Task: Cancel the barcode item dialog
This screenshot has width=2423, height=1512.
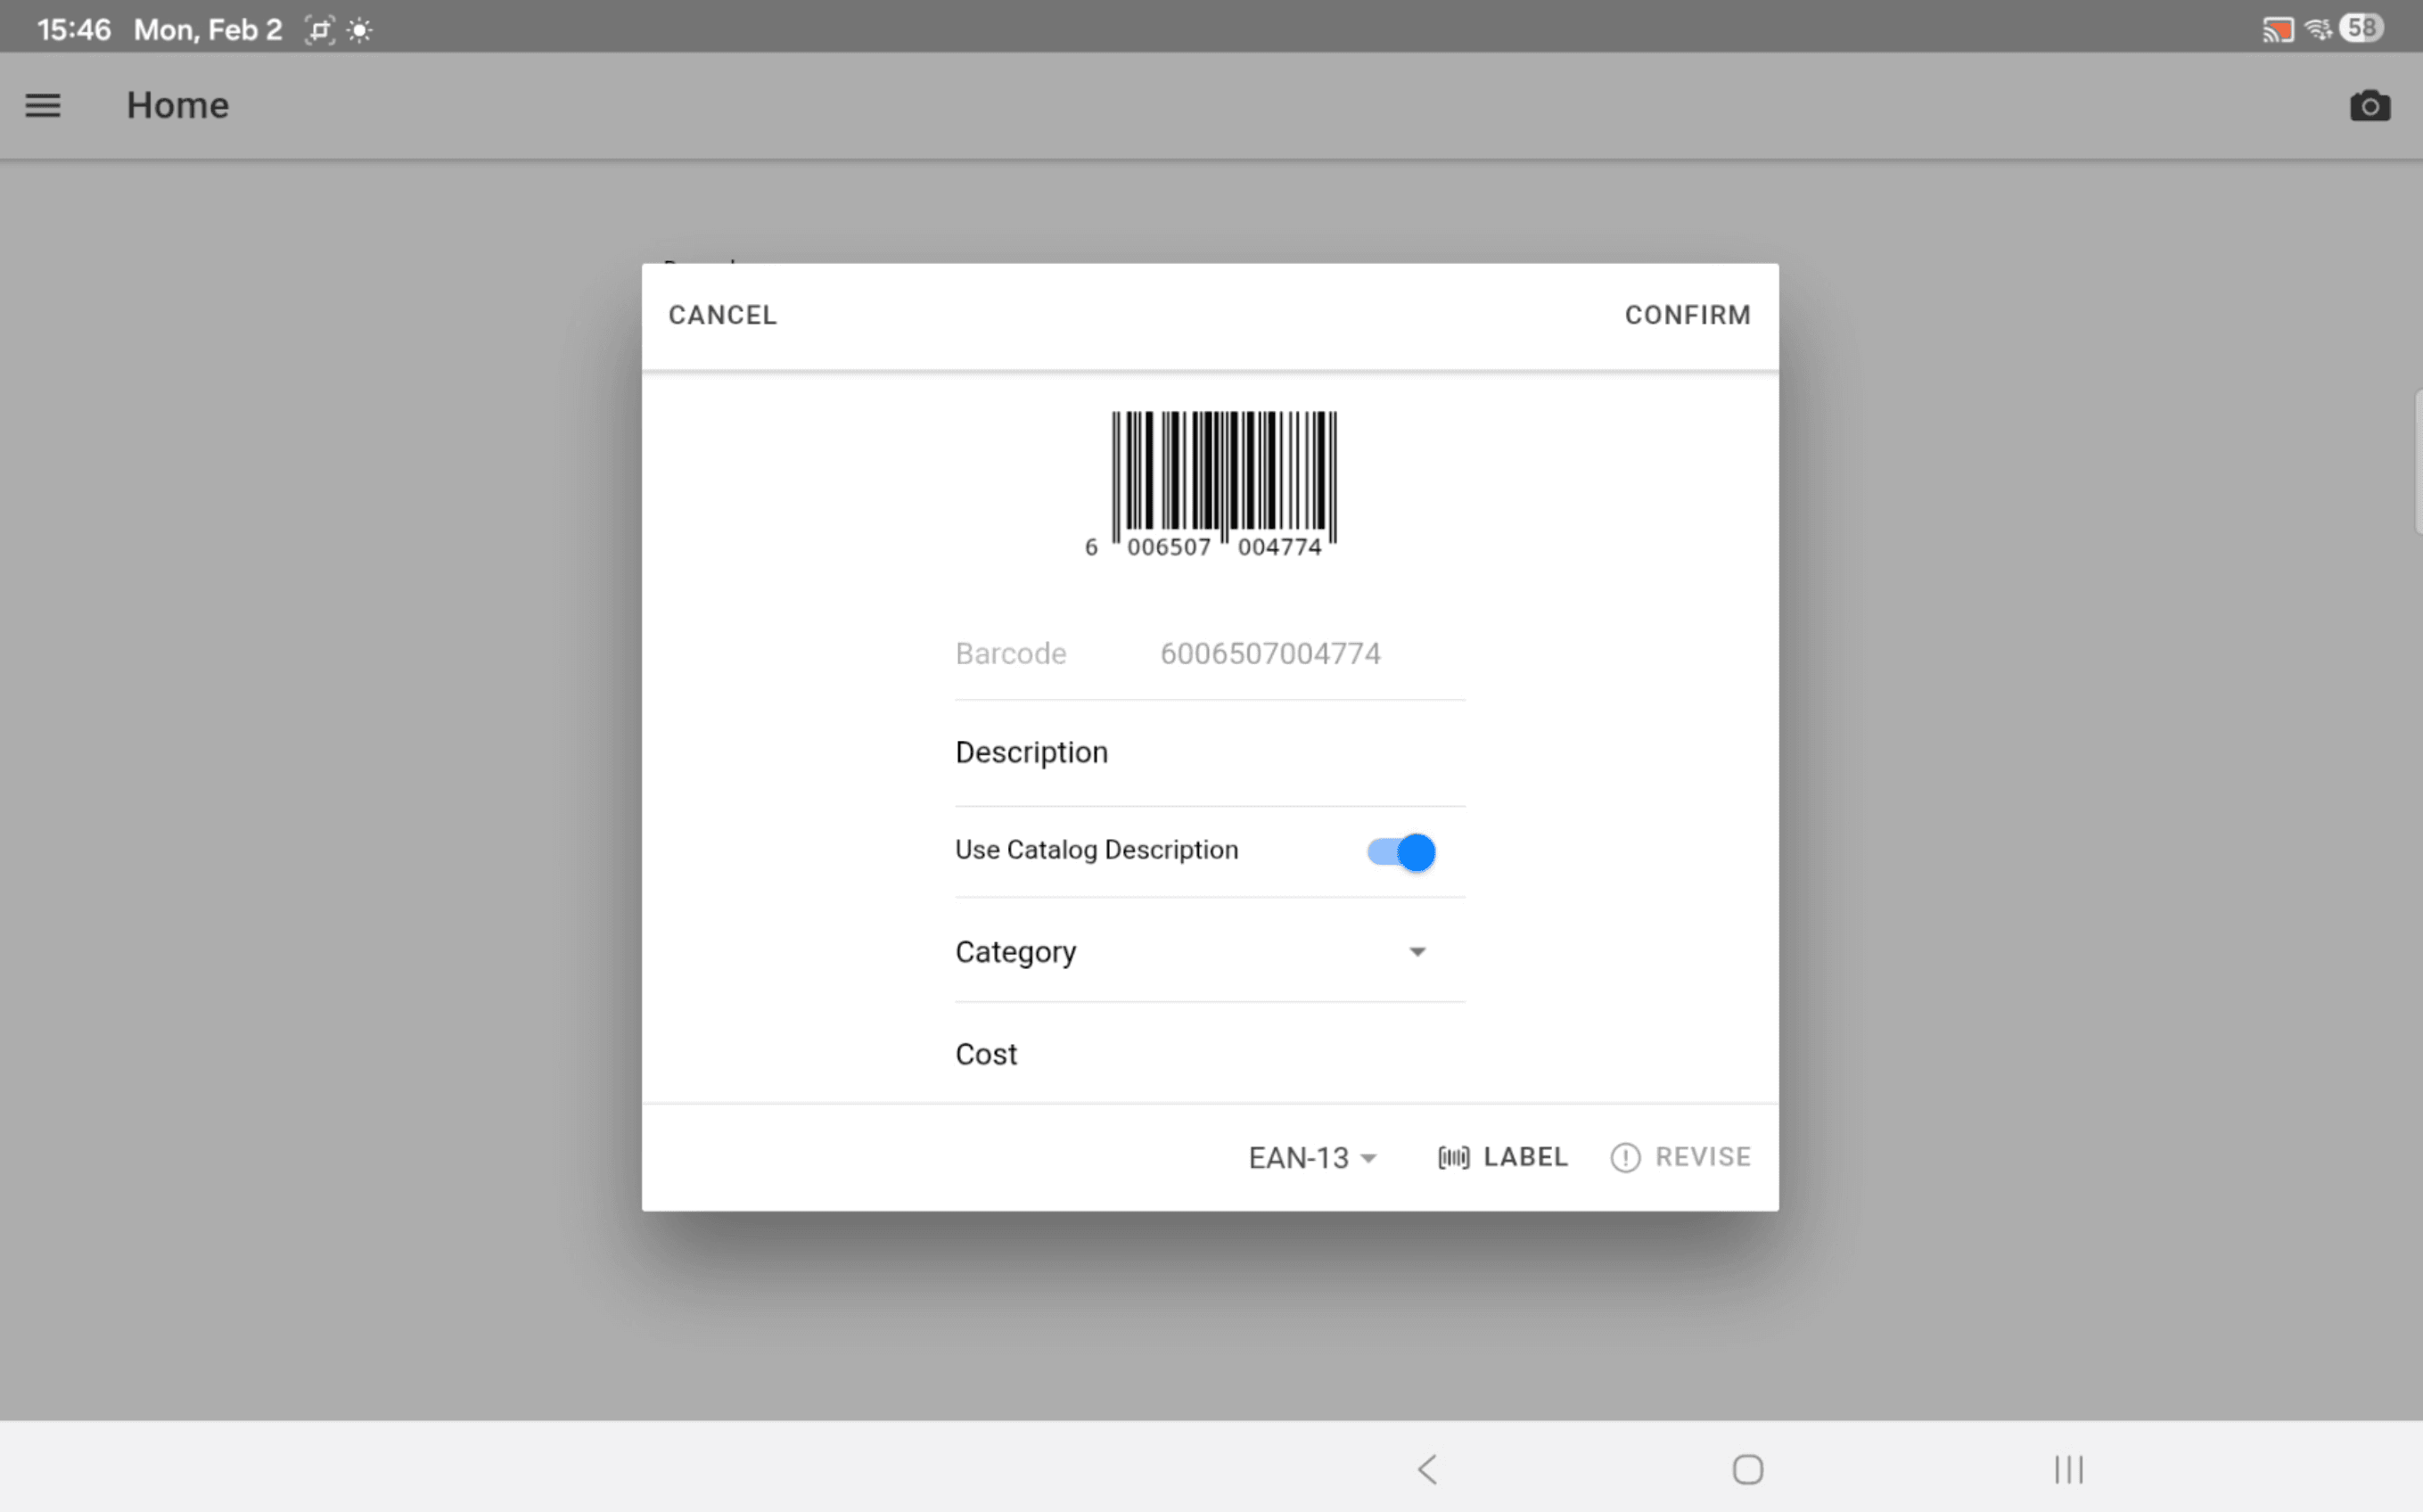Action: pos(722,315)
